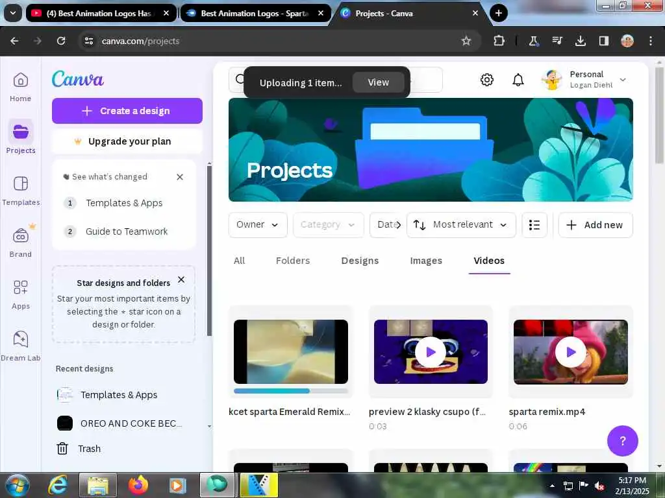665x498 pixels.
Task: Click the Add new button
Action: (596, 225)
